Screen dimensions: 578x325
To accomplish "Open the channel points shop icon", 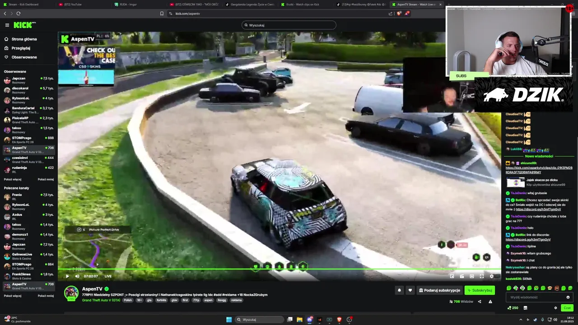I will 525,308.
